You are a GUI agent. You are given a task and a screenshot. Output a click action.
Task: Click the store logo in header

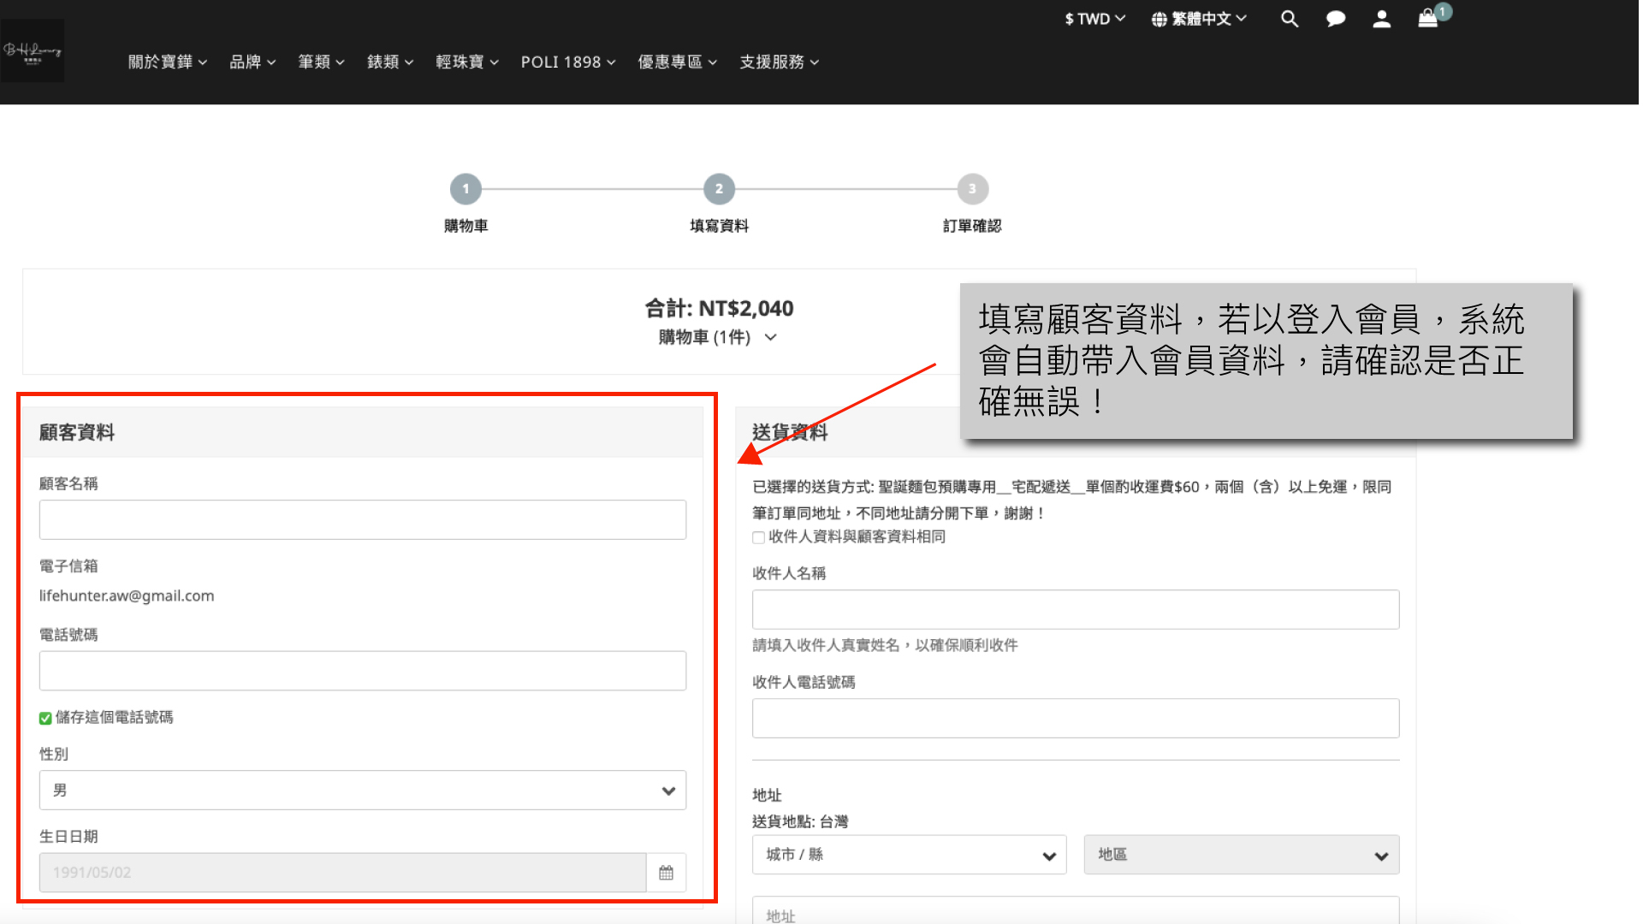33,51
